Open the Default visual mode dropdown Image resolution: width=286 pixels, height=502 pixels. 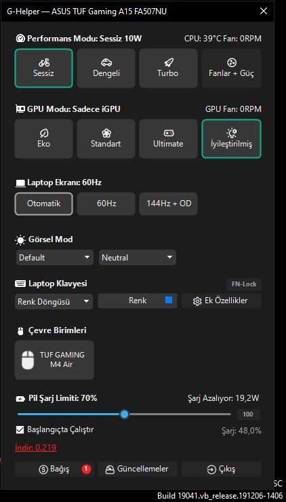(55, 257)
